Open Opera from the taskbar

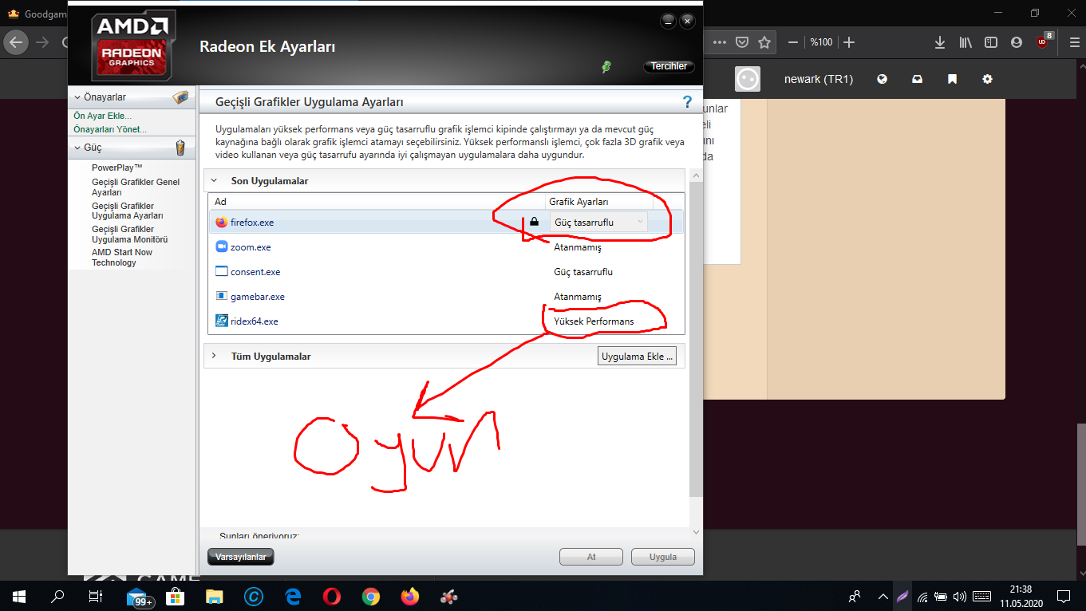(x=333, y=596)
